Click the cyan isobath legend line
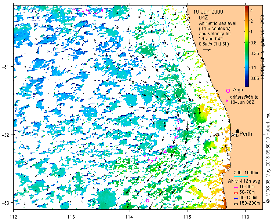Image resolution: width=272 pixels, height=220 pixels. tap(241, 177)
